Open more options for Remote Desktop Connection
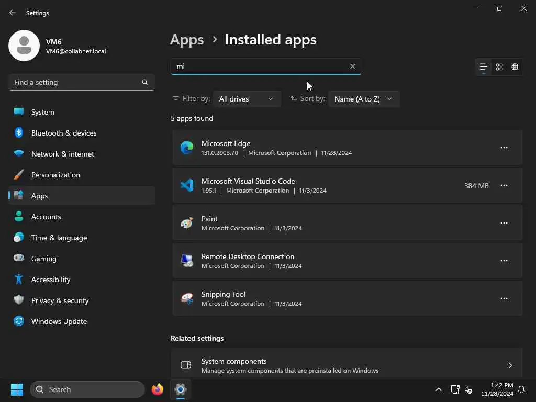The width and height of the screenshot is (536, 402). [504, 261]
